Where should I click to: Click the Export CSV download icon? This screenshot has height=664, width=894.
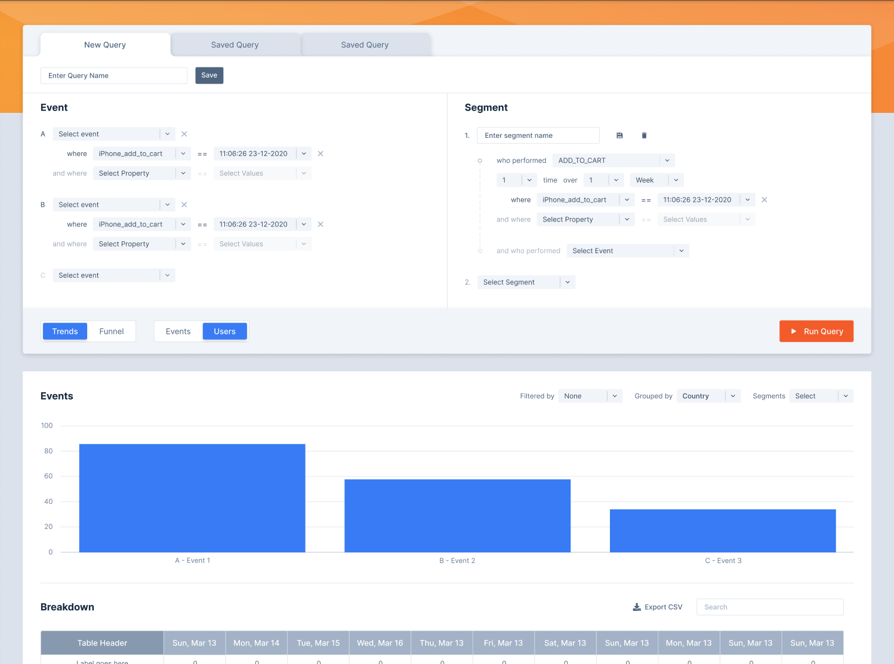click(x=637, y=607)
